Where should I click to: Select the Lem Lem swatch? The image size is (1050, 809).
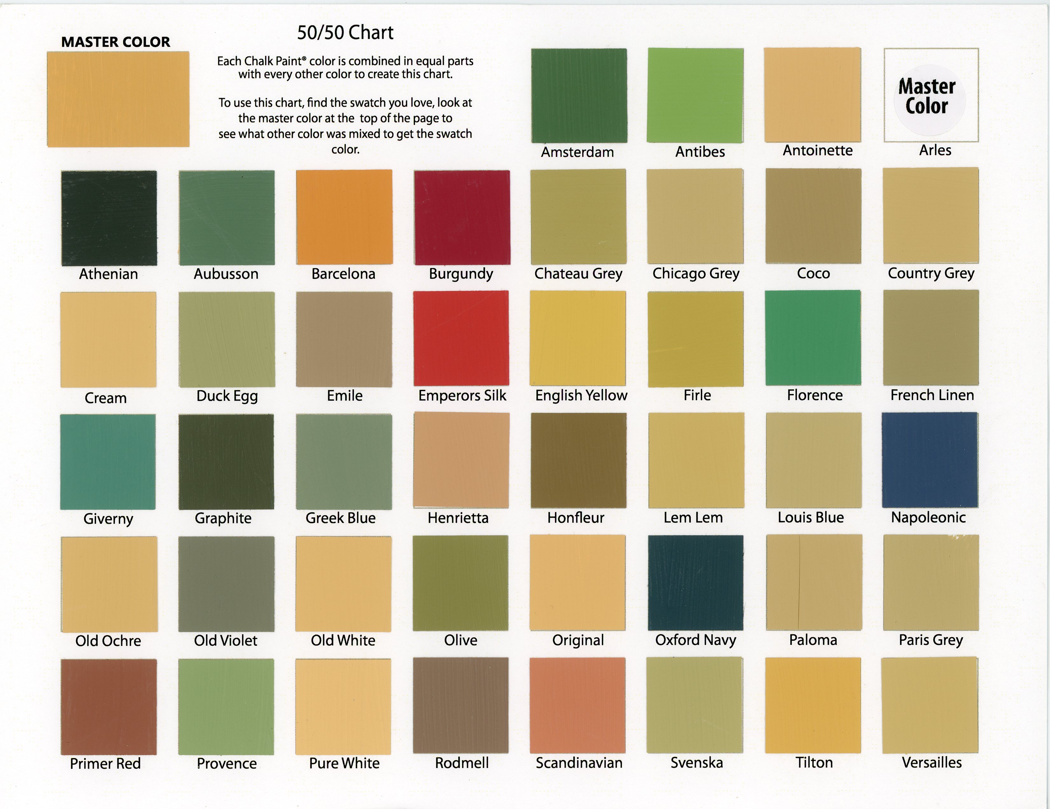(x=697, y=460)
